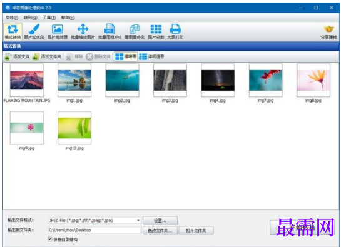Click the 设置... settings button
Viewport: 346px width, 247px height.
tap(160, 221)
